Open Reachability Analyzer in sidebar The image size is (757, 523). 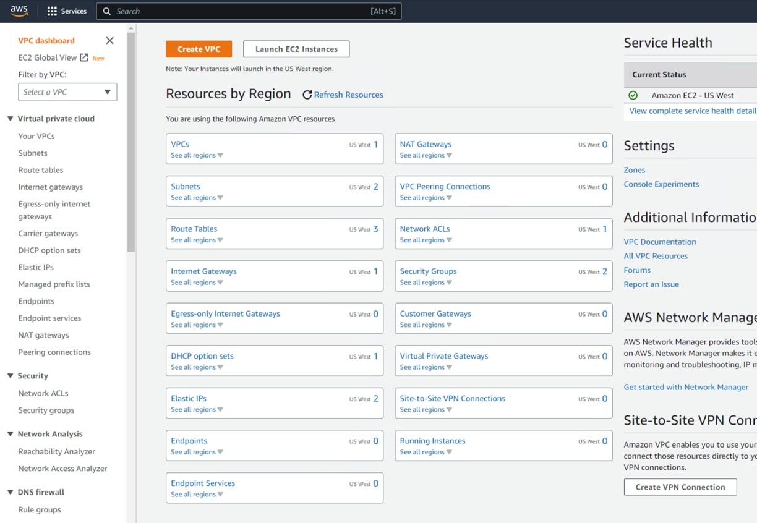57,452
